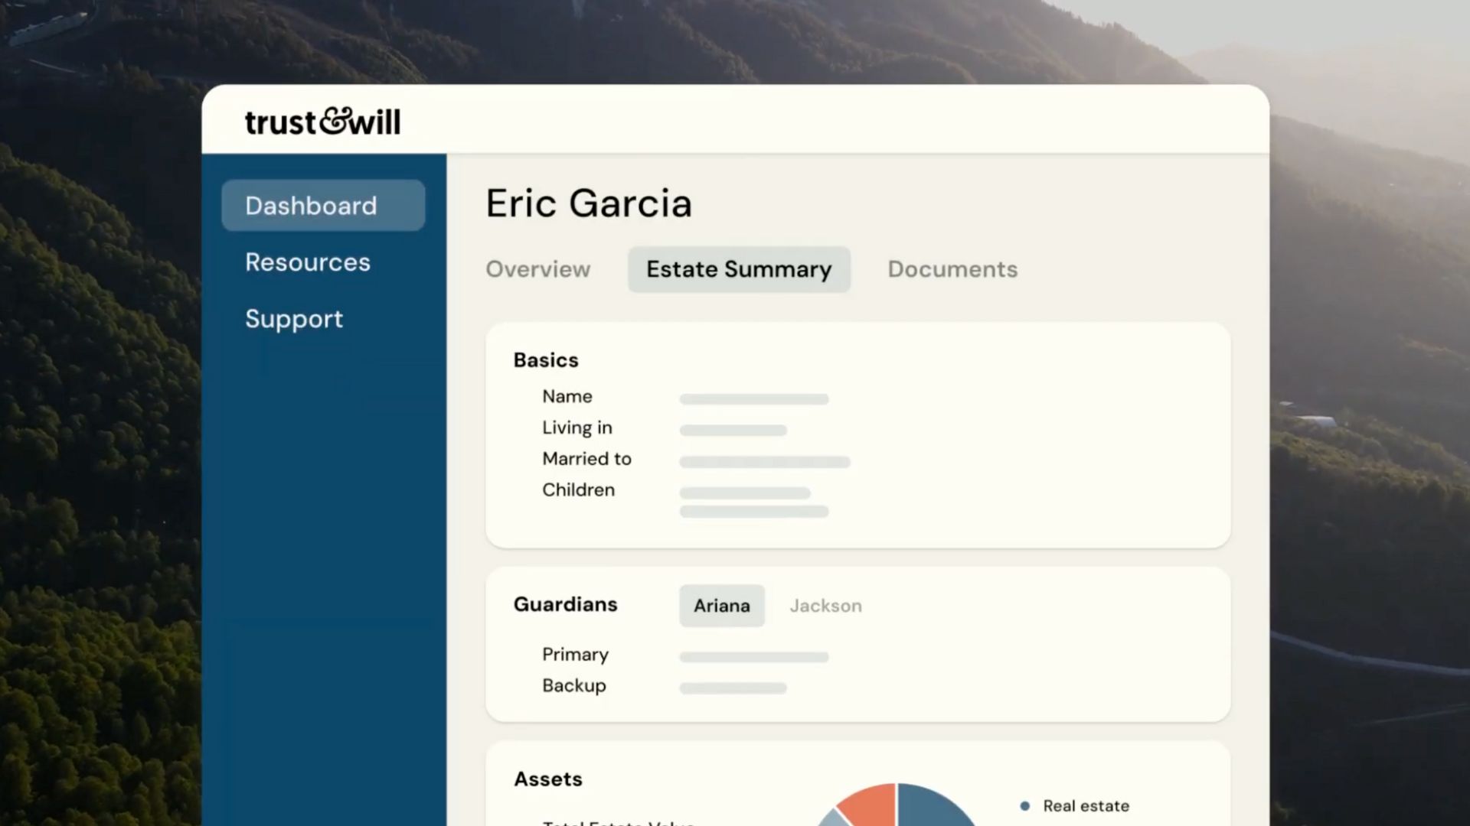Click the trust&will logo

coord(322,122)
